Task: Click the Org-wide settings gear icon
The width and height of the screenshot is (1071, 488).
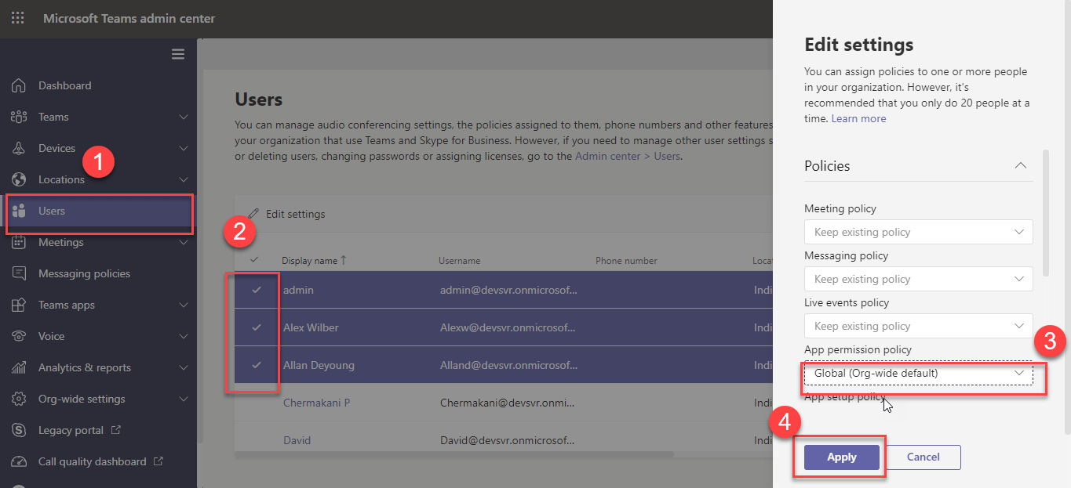Action: [x=19, y=399]
